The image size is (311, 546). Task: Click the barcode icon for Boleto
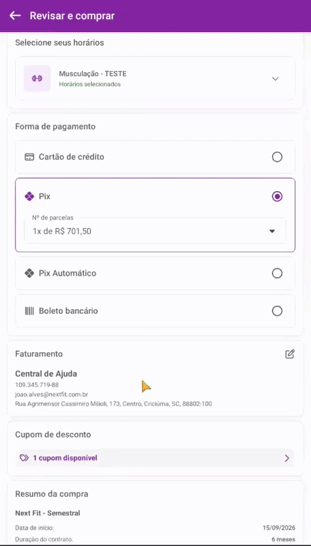29,311
